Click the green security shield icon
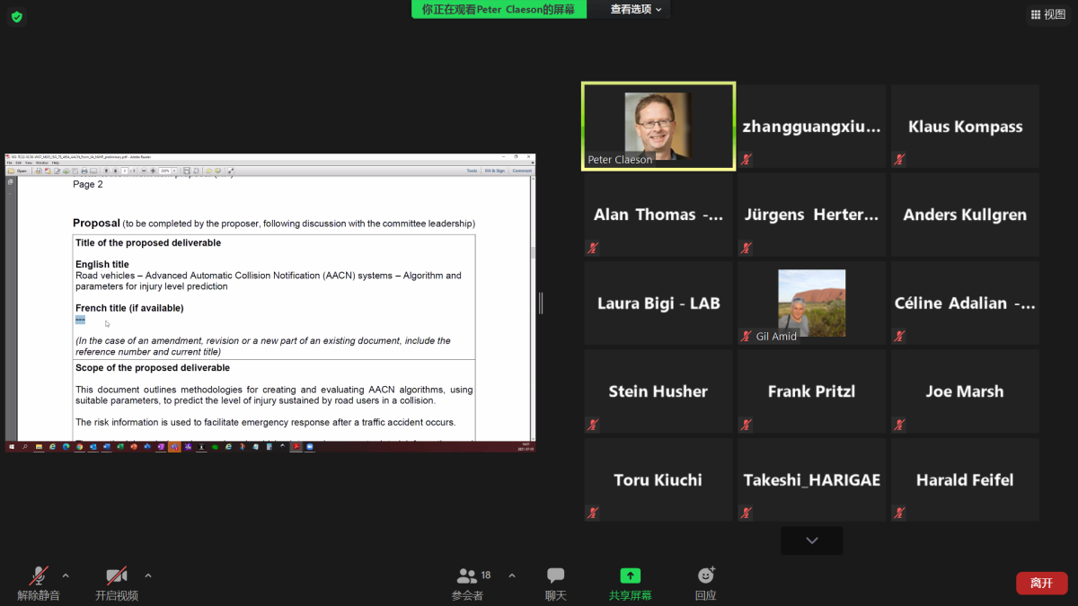Viewport: 1078px width, 606px height. click(17, 17)
